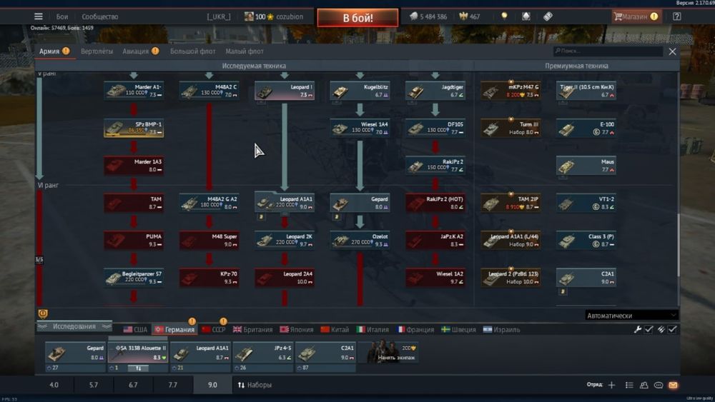The image size is (715, 402).
Task: Select the Leopard 2K vehicle card
Action: tap(285, 241)
